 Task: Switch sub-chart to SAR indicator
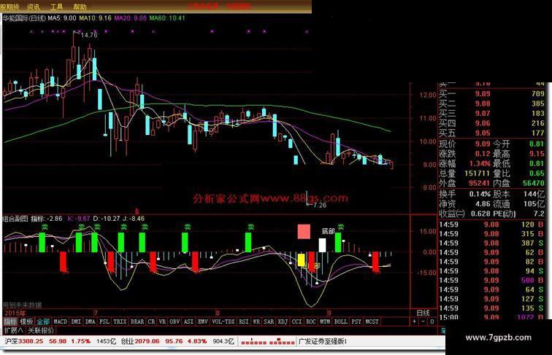tap(269, 321)
